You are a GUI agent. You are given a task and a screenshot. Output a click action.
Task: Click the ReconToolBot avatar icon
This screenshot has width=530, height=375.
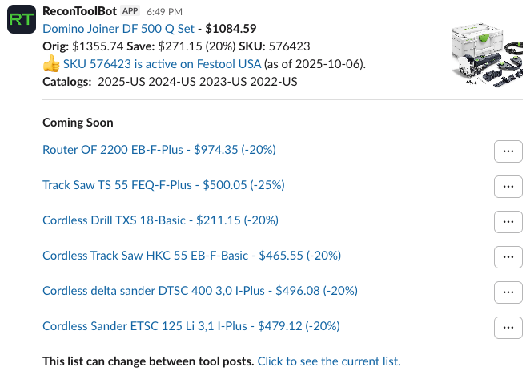20,20
